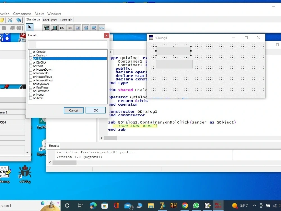
Task: Switch to the ComCtrls tab
Action: [x=66, y=20]
